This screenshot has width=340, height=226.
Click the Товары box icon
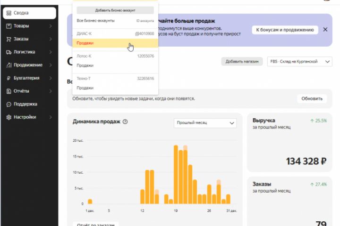point(8,26)
